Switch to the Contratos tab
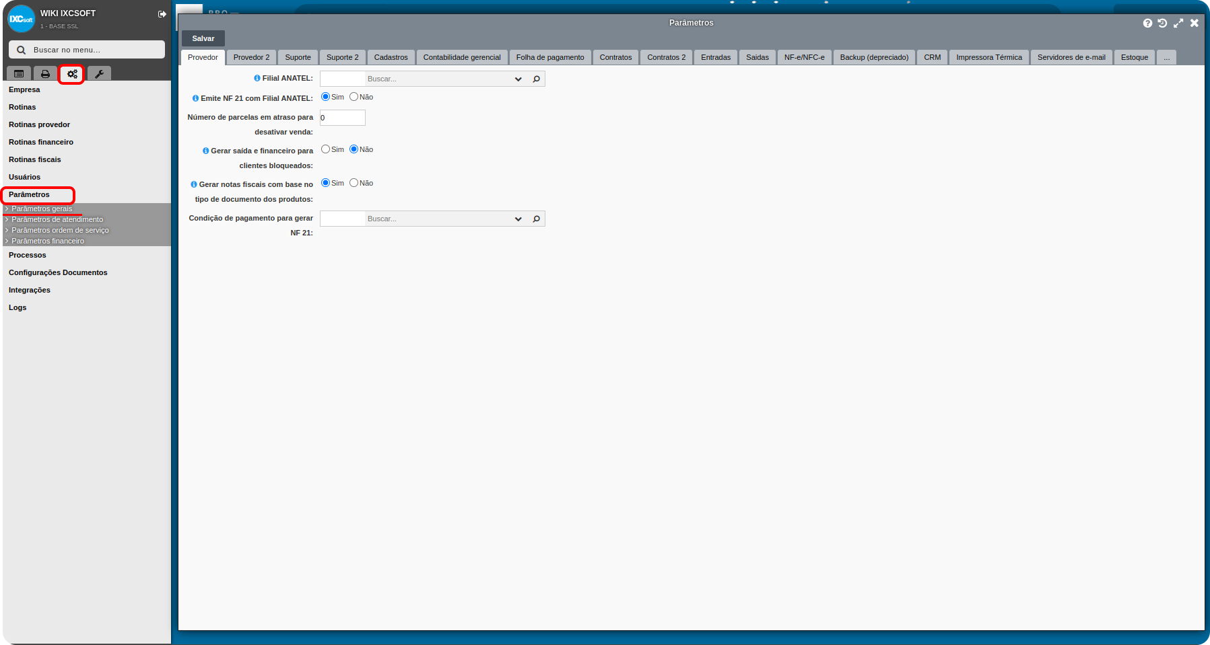 [615, 57]
